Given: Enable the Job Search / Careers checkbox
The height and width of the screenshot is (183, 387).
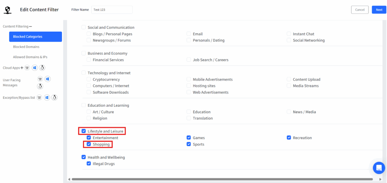Looking at the screenshot, I should pos(189,60).
